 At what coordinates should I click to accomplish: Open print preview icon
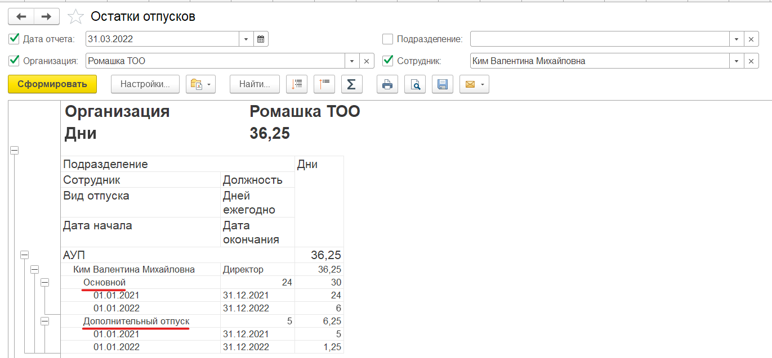(415, 84)
